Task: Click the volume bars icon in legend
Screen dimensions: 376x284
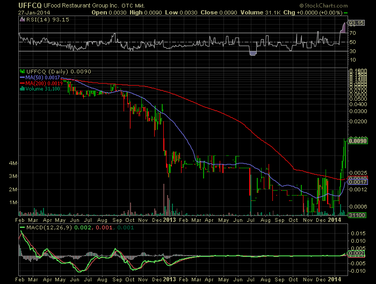Action: point(23,89)
